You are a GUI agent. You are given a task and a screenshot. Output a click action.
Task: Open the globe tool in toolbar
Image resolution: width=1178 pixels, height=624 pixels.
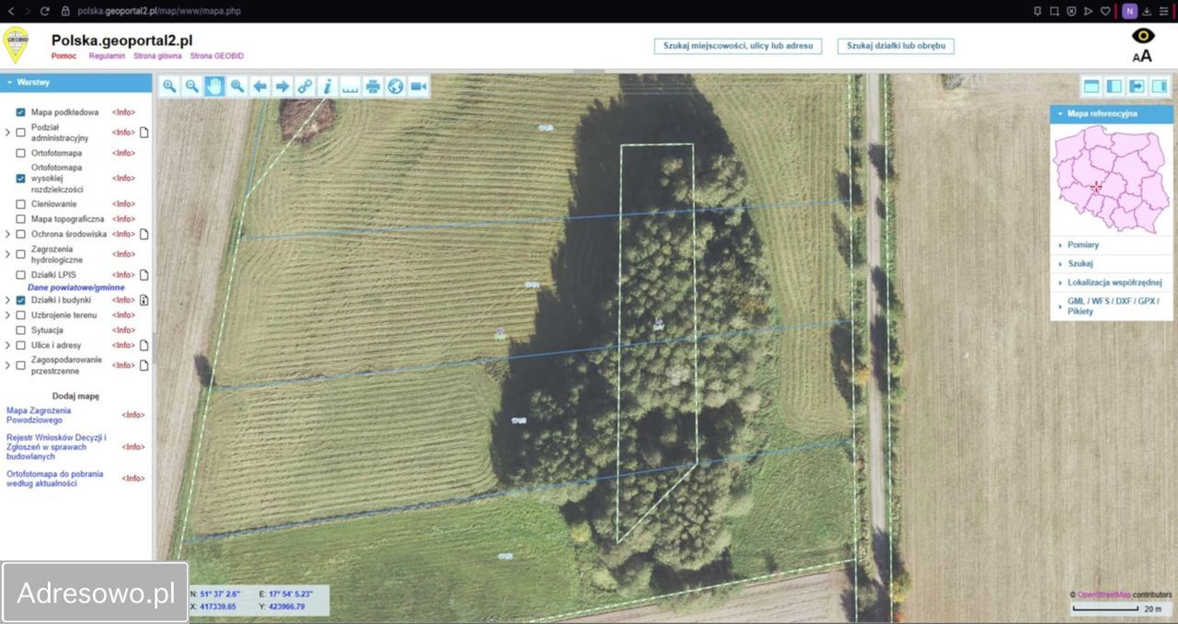(x=396, y=87)
